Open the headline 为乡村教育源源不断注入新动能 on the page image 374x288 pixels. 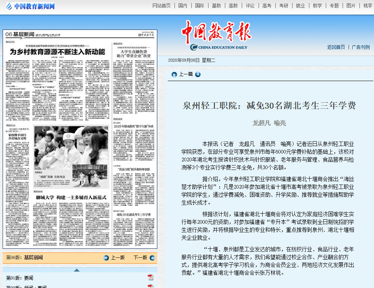pos(57,52)
